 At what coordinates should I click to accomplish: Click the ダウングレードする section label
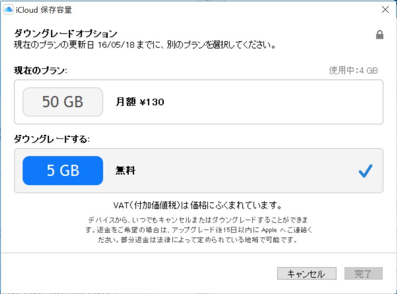(52, 139)
